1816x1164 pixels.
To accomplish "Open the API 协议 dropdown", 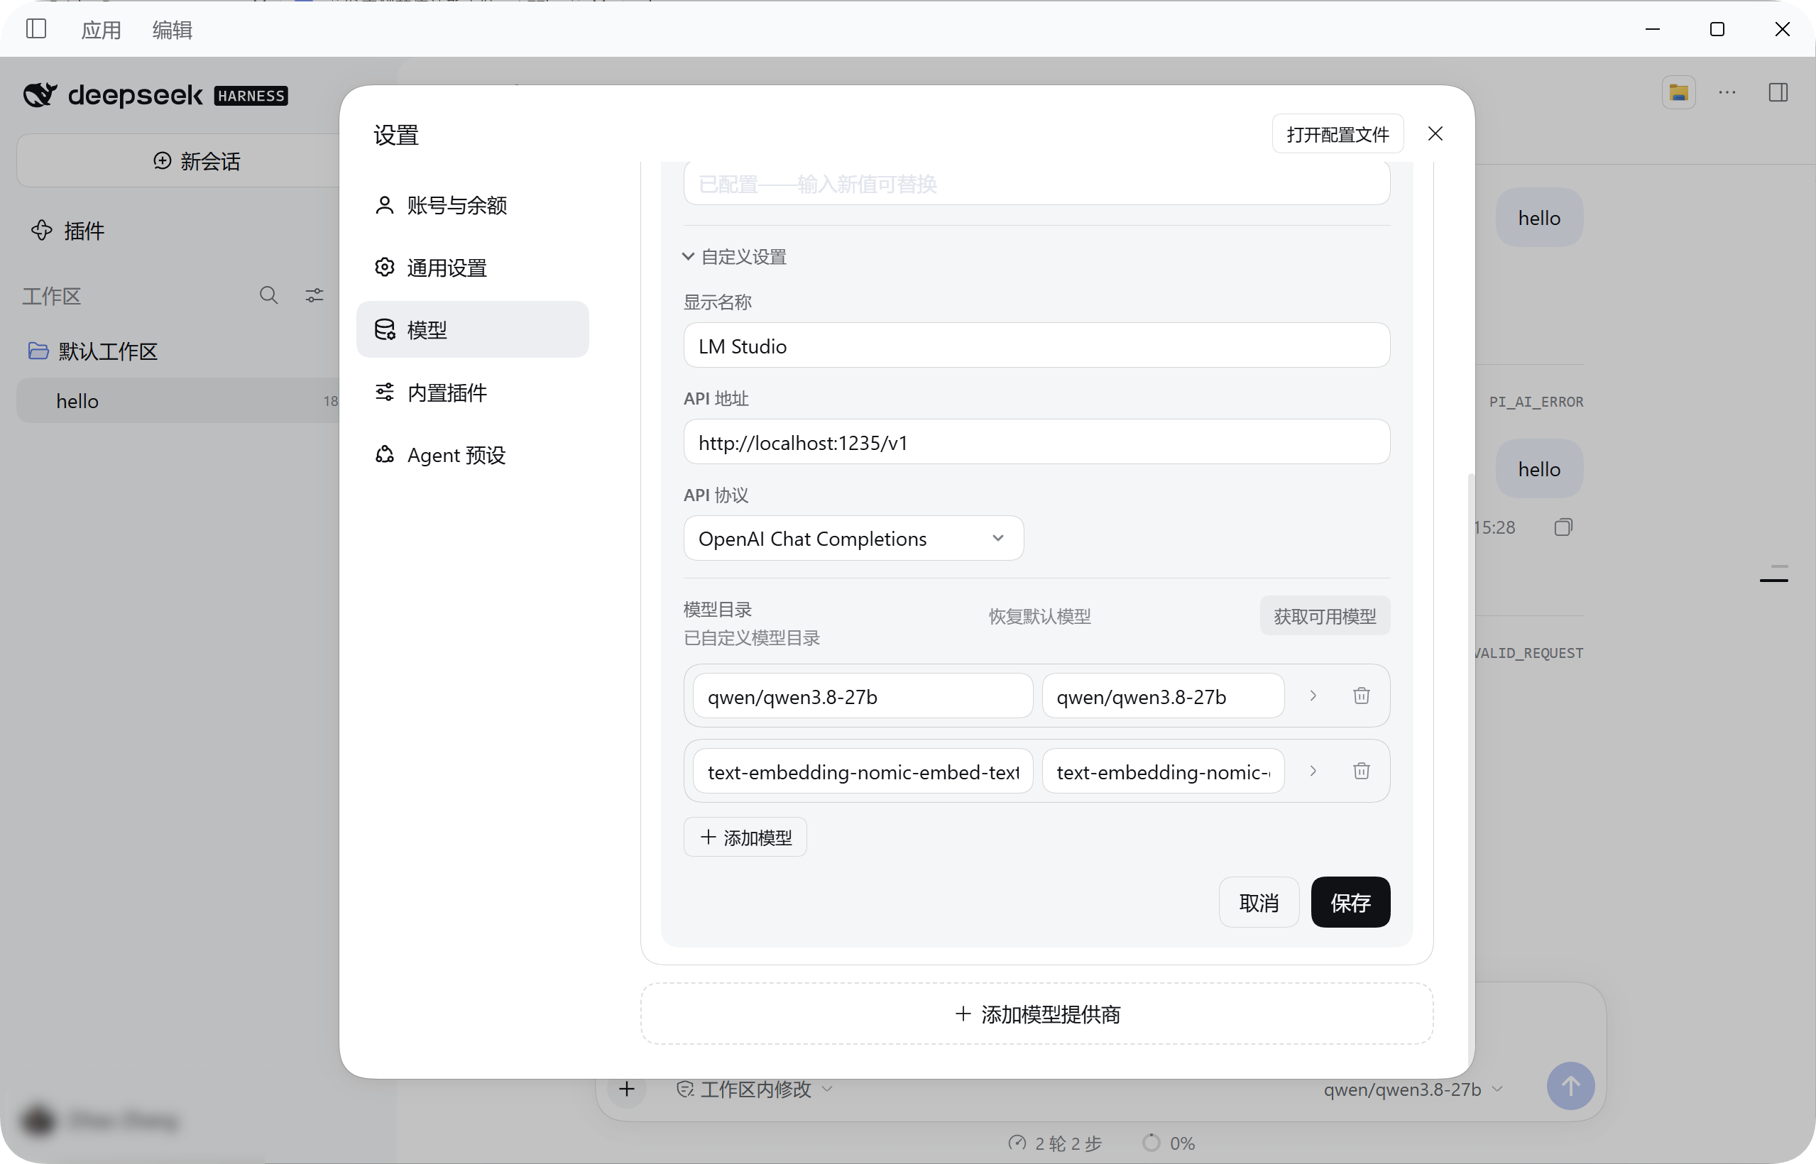I will tap(853, 538).
